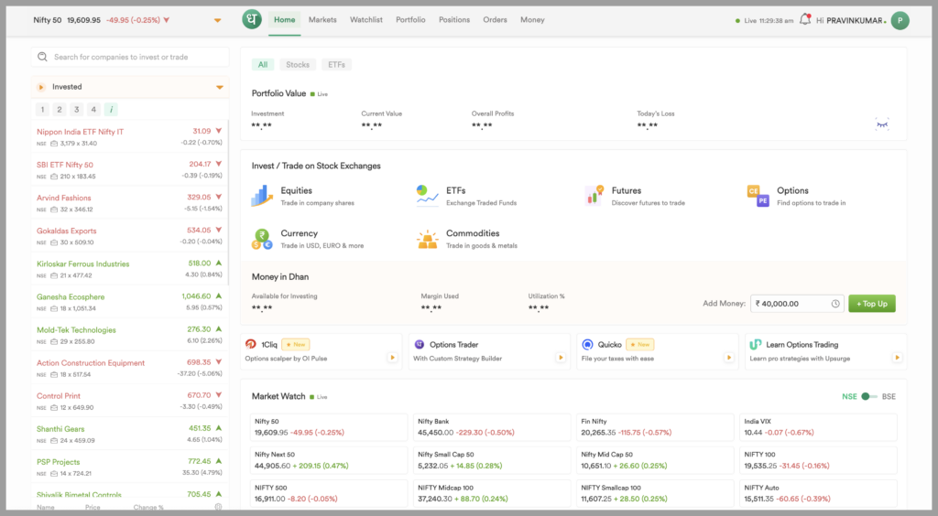The height and width of the screenshot is (516, 938).
Task: Switch to watchlist 4
Action: click(93, 109)
